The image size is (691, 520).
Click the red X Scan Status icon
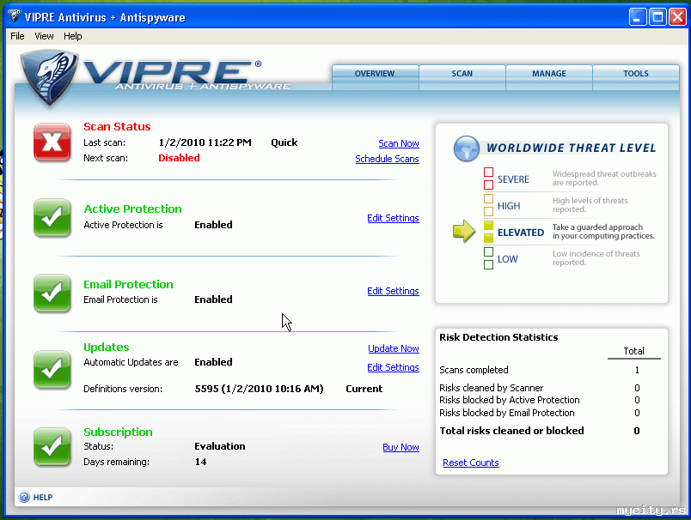52,142
